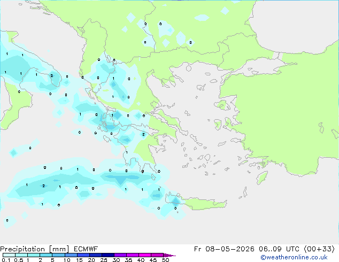The height and width of the screenshot is (262, 339).
Task: Click the '10' legend scale label
Action: 67,260
